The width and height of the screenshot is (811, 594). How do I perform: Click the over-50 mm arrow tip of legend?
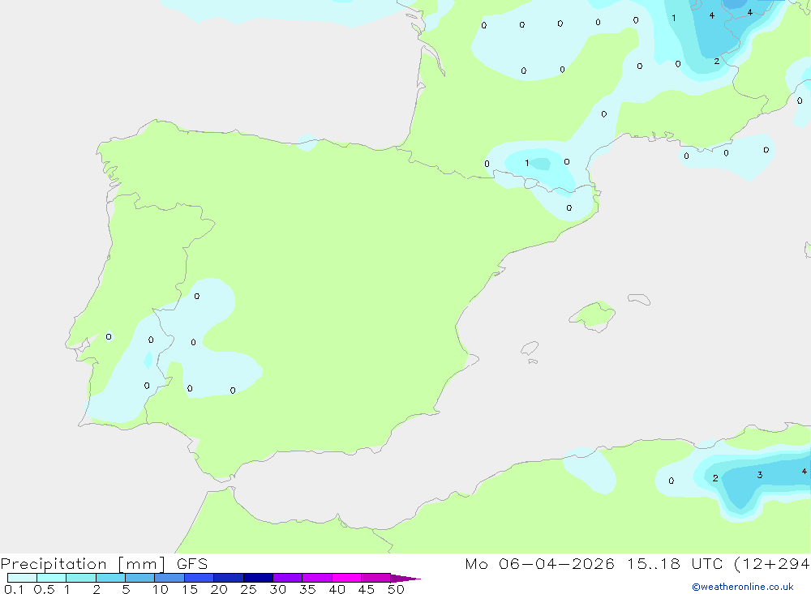point(405,579)
